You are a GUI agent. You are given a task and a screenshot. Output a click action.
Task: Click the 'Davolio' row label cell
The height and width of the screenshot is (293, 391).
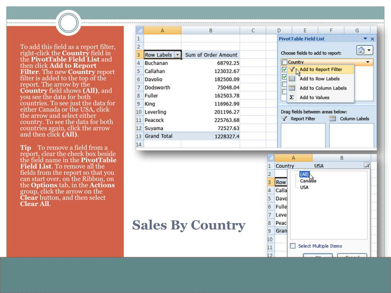162,79
